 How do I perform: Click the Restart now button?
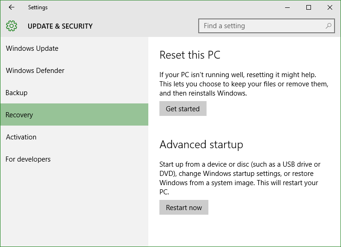click(x=184, y=207)
